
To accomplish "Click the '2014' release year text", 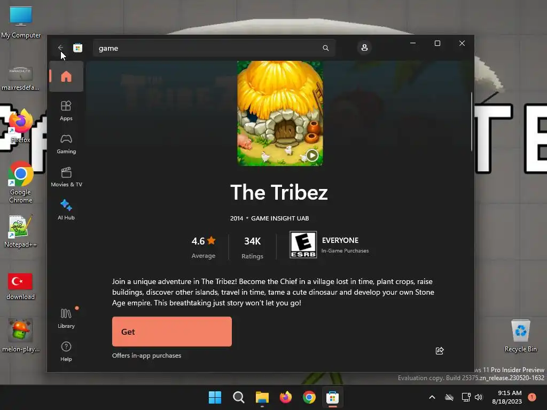I will tap(237, 218).
